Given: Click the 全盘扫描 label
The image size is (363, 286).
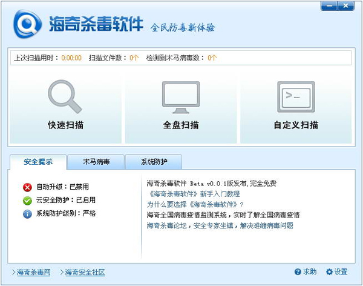Looking at the screenshot, I should click(181, 125).
